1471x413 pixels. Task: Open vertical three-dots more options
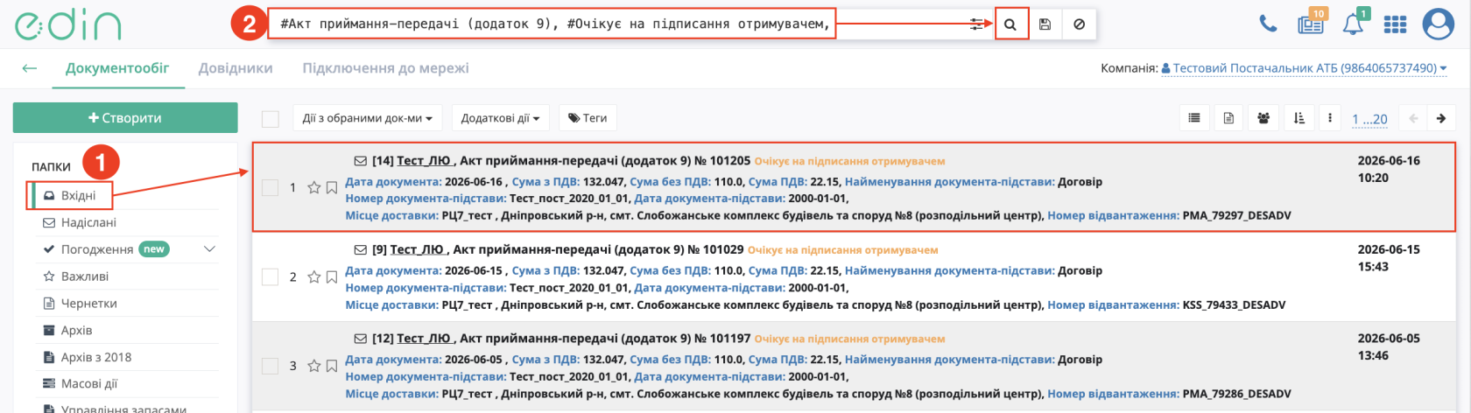[x=1330, y=118]
